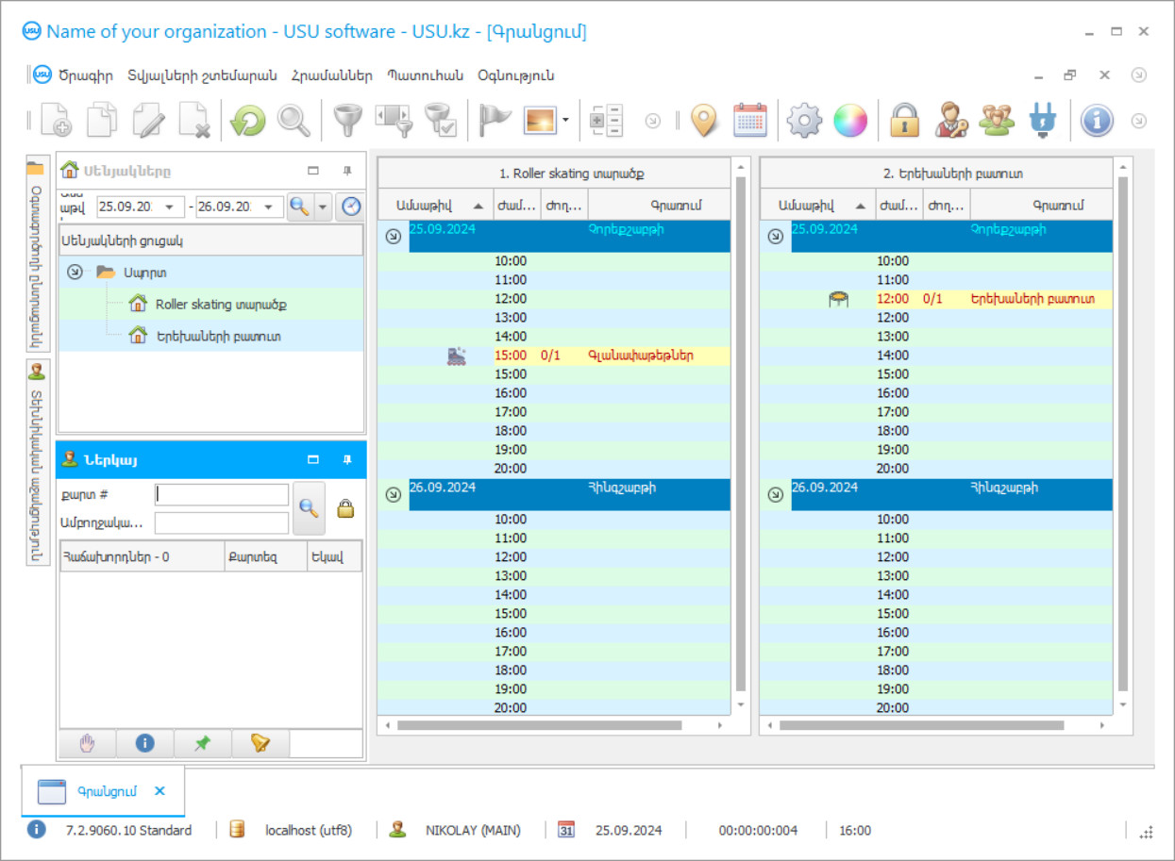Click the lock icon in Ներկայ panel
Image resolution: width=1175 pixels, height=861 pixels.
(x=345, y=508)
